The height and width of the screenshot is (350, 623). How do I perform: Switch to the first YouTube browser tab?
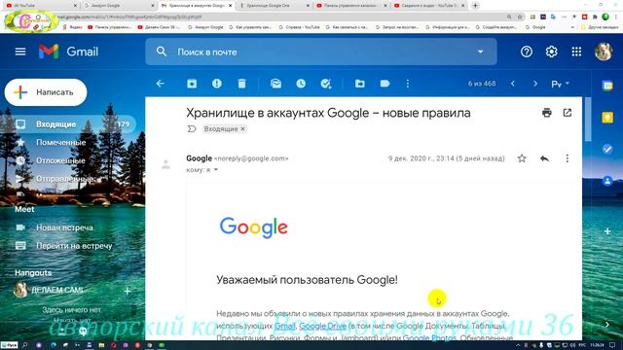[41, 6]
